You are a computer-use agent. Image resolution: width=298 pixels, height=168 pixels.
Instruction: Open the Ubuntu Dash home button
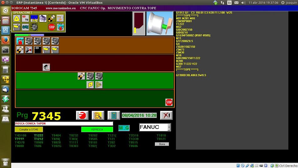(x=5, y=11)
